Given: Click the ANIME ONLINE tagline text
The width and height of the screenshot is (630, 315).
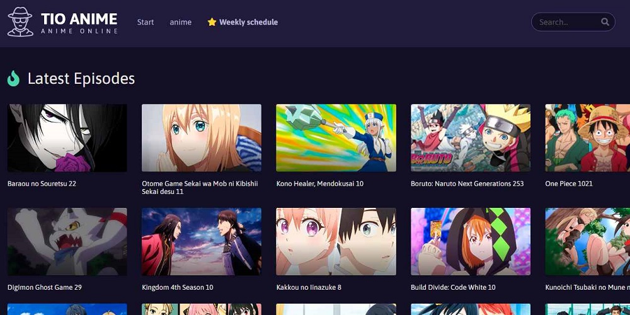Looking at the screenshot, I should 79,31.
